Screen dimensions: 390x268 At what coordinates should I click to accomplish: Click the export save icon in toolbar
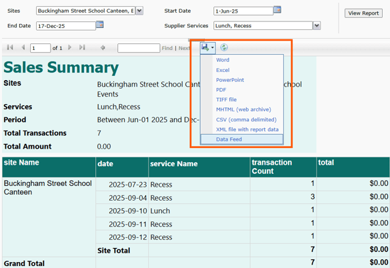tap(207, 47)
